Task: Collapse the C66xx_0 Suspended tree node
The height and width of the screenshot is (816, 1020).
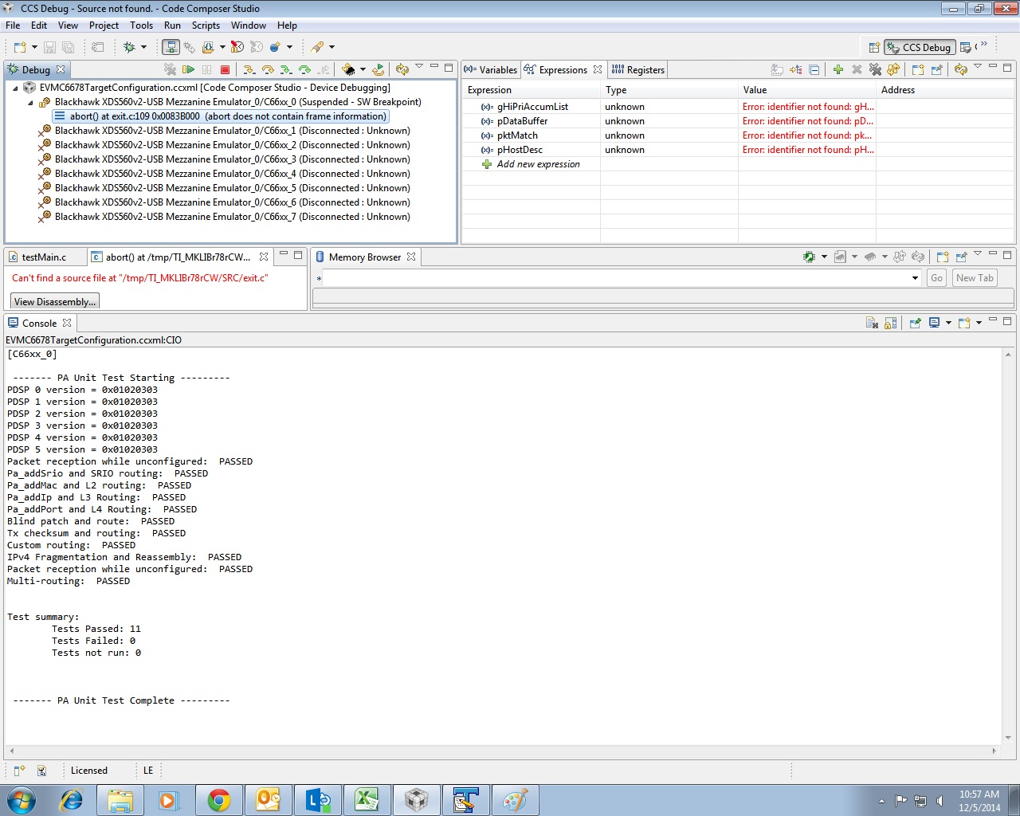Action: [31, 102]
